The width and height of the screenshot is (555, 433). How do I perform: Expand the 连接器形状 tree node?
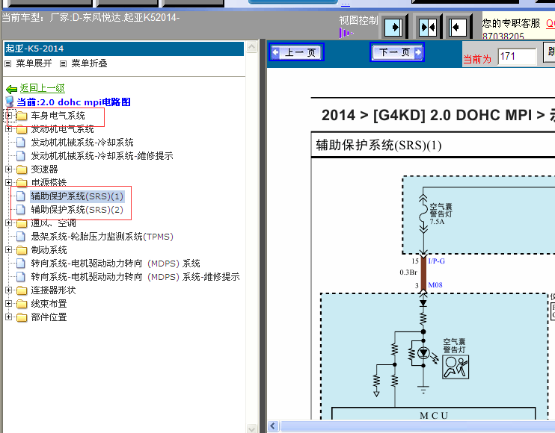point(9,290)
